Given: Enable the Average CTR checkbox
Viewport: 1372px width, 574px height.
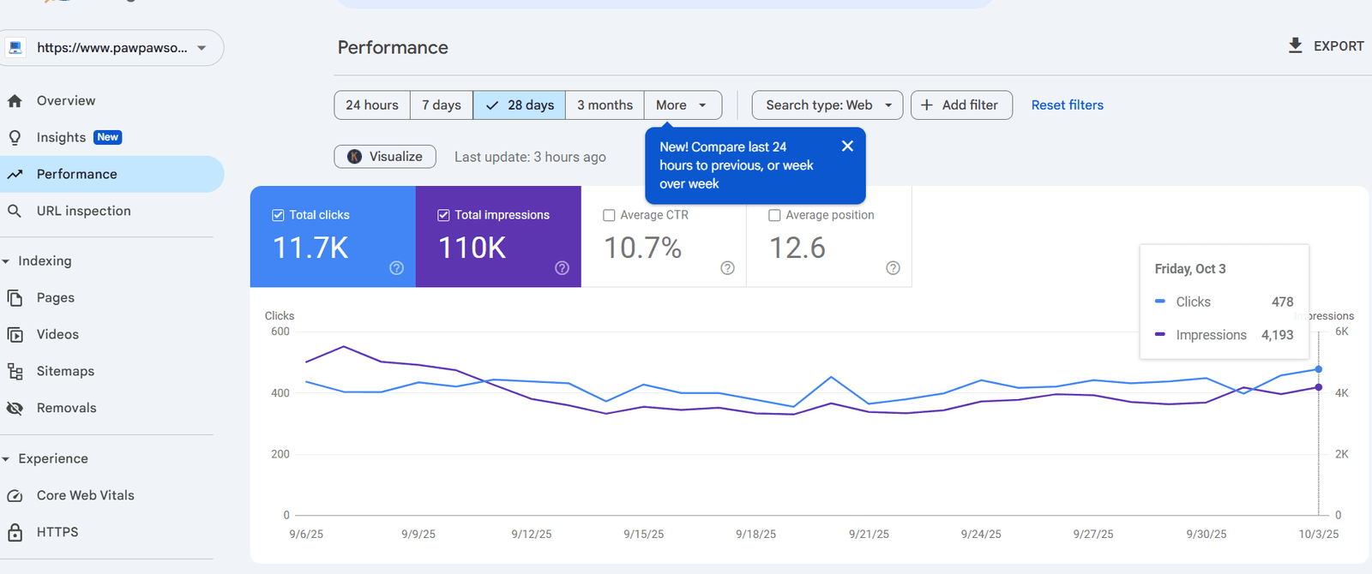Looking at the screenshot, I should point(609,215).
